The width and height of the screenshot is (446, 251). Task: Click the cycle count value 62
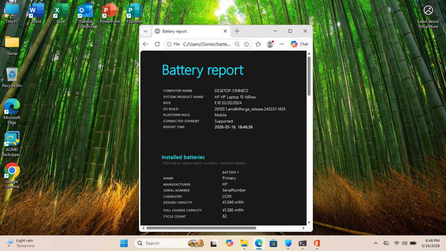(225, 216)
